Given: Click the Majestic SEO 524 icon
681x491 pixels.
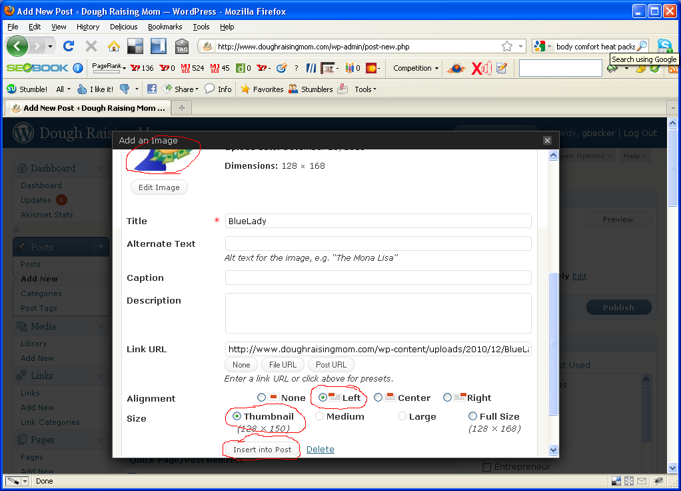Looking at the screenshot, I should 193,68.
